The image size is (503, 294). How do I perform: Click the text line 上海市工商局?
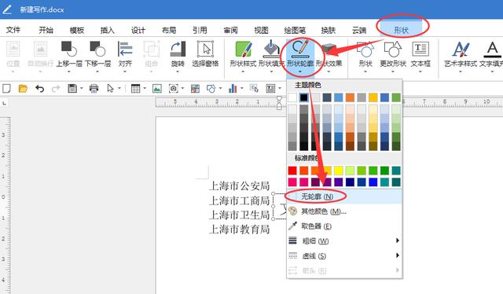tap(239, 200)
